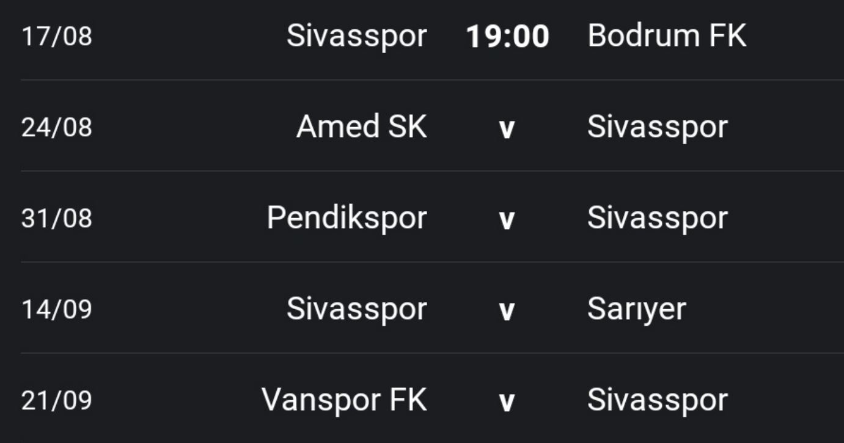Open Sivasspor away team in 24/08 fixture
The image size is (844, 443).
coord(658,128)
